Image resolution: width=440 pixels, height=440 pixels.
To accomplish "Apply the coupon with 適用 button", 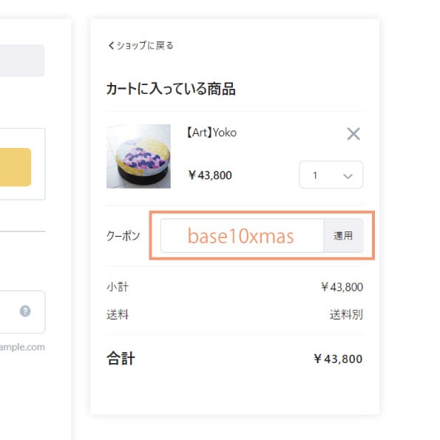I will (x=343, y=236).
